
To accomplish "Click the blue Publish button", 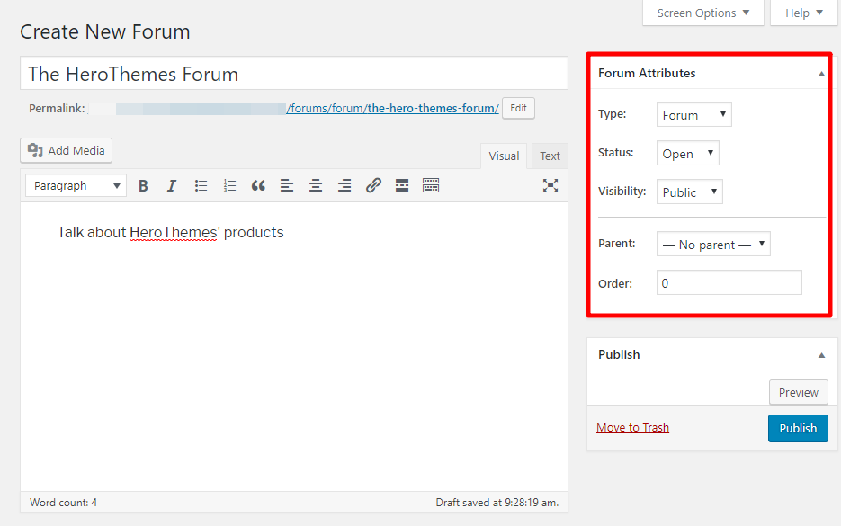I will [798, 428].
